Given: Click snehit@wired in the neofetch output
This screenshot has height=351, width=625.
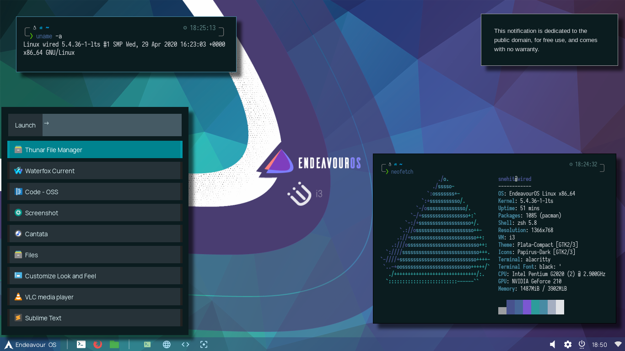Looking at the screenshot, I should point(515,179).
